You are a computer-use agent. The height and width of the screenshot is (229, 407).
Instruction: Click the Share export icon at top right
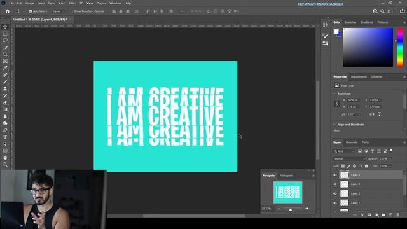point(402,11)
